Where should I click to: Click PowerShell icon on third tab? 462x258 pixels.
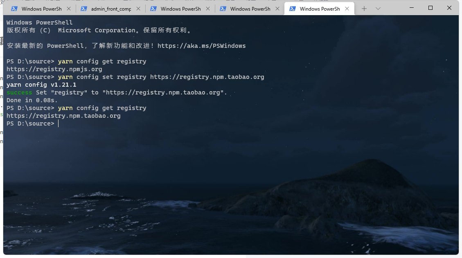coord(153,9)
